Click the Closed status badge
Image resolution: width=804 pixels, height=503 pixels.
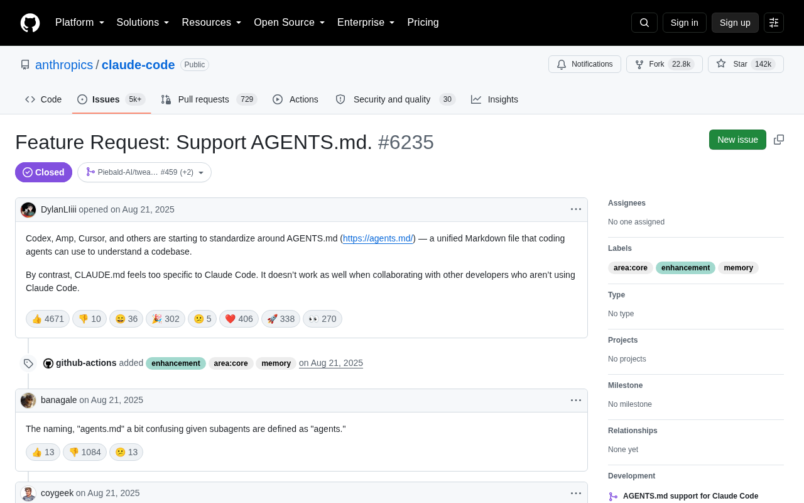click(x=43, y=172)
